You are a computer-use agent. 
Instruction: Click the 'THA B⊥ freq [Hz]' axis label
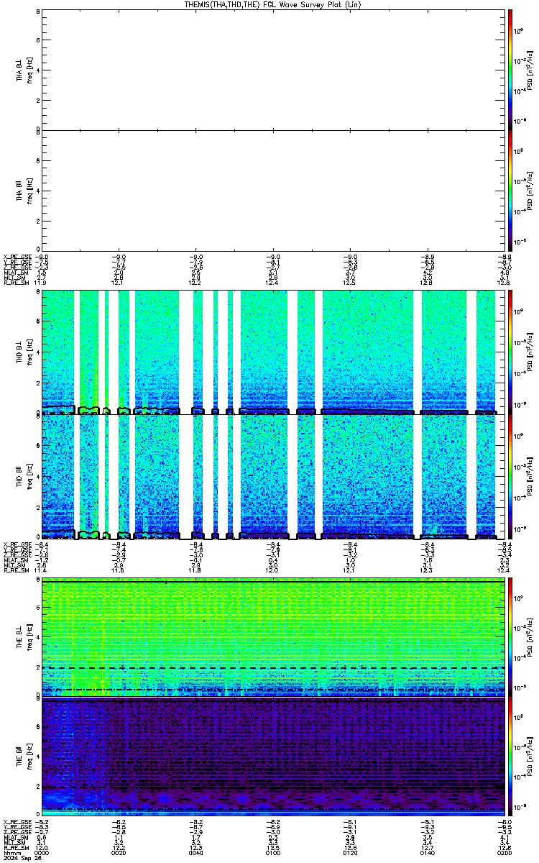24,70
